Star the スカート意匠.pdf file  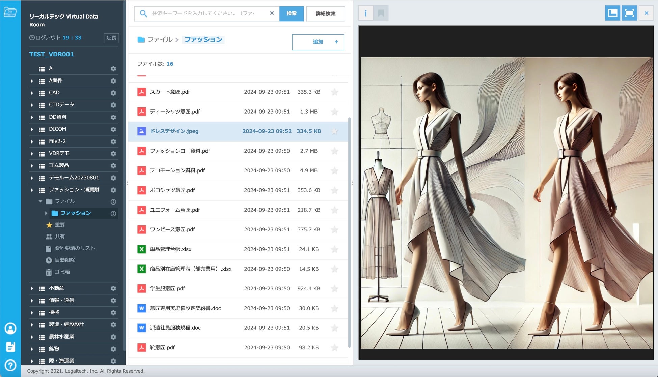point(334,92)
